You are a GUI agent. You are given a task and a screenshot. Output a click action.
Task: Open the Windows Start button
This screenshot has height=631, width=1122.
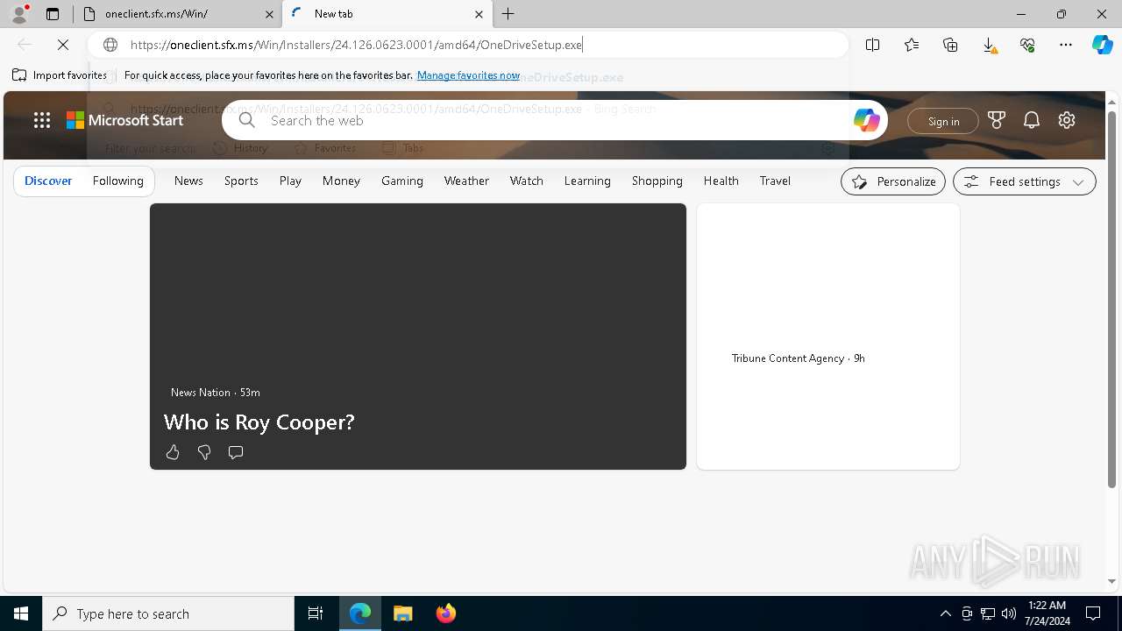[x=21, y=613]
